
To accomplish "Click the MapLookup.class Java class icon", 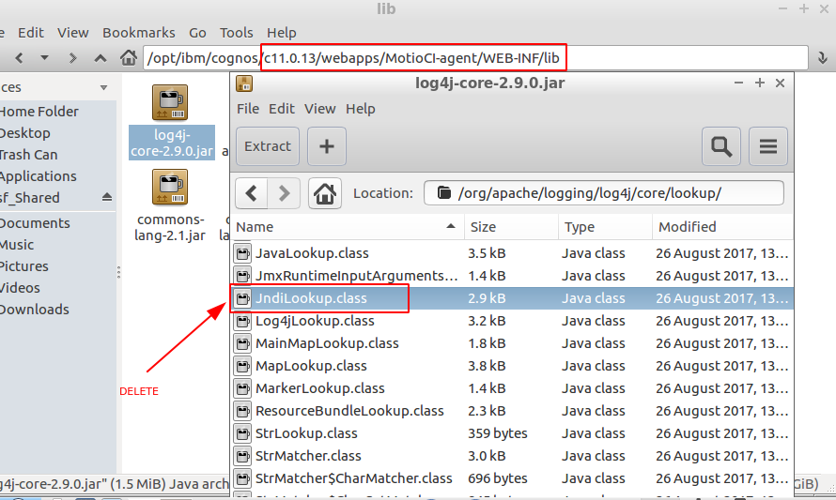I will coord(242,366).
